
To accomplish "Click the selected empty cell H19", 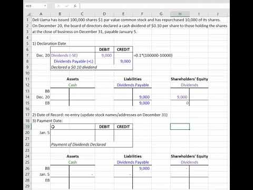I will 180,127.
